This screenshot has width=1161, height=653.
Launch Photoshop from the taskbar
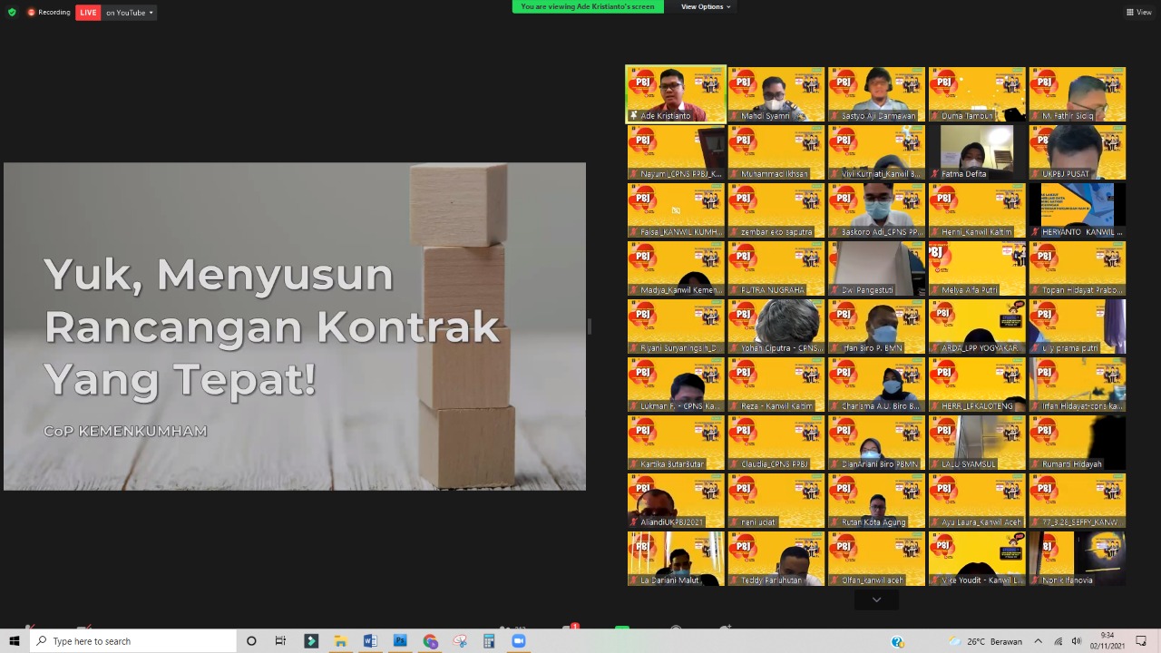click(x=400, y=641)
